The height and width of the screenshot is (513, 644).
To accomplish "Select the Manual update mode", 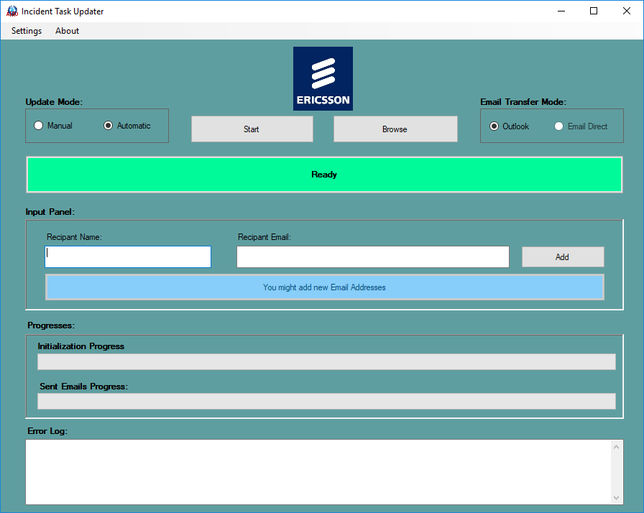I will coord(39,126).
